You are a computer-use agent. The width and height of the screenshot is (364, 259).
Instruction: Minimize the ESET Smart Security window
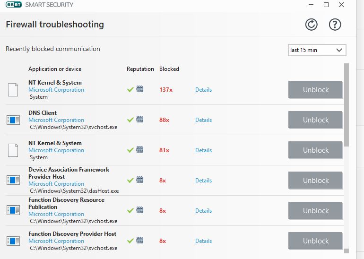point(311,5)
